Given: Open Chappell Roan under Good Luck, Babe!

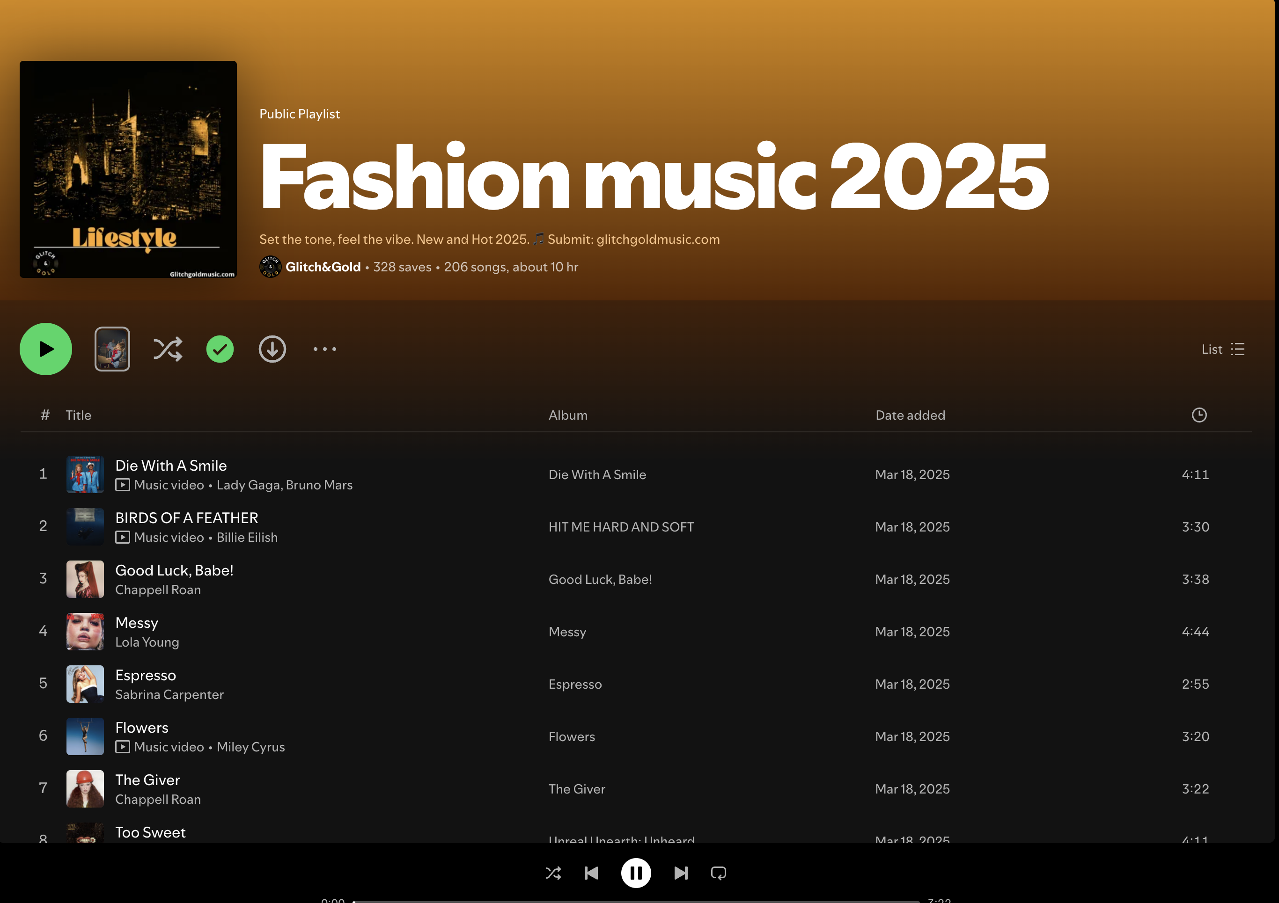Looking at the screenshot, I should click(158, 590).
